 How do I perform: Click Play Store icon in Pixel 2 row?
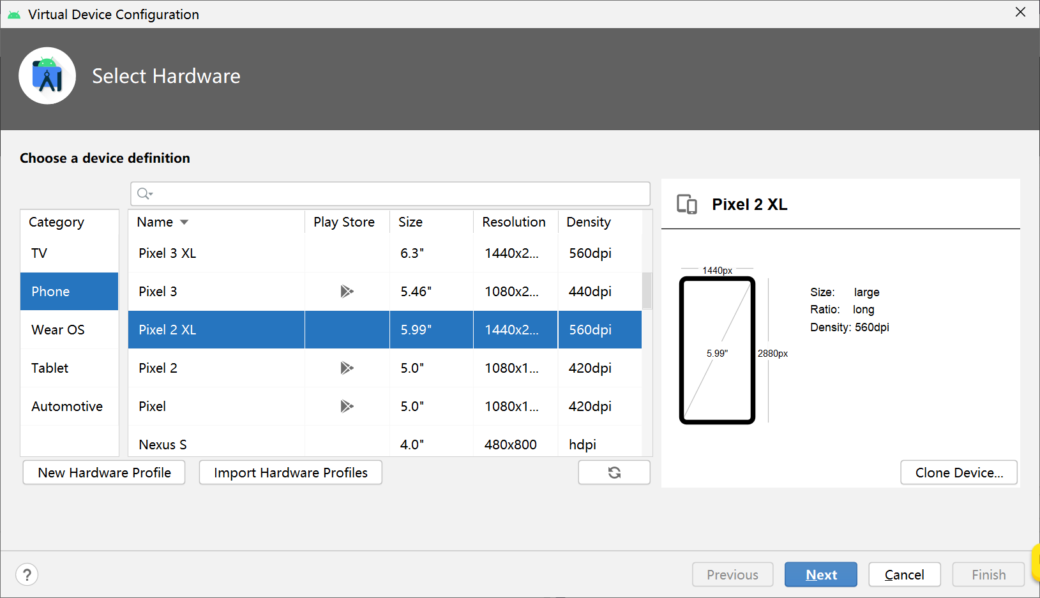[347, 368]
